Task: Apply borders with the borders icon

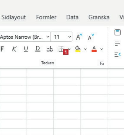Action: (62, 49)
